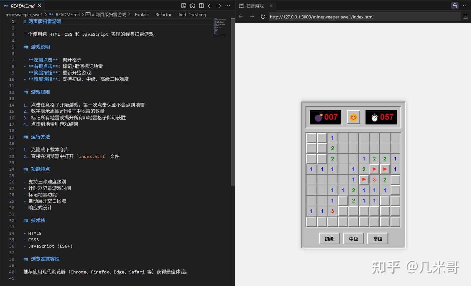Split the editor using the split icon
The width and height of the screenshot is (471, 286).
(x=201, y=6)
